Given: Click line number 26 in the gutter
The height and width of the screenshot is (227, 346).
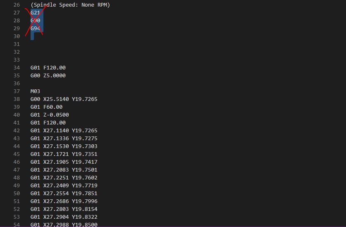Looking at the screenshot, I should (x=17, y=5).
